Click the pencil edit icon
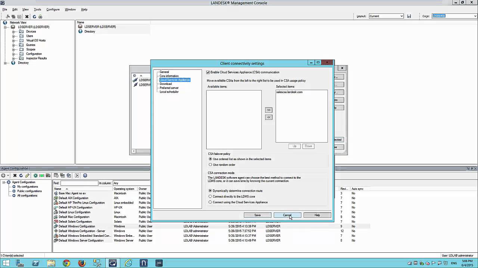The image size is (478, 268). click(x=27, y=175)
